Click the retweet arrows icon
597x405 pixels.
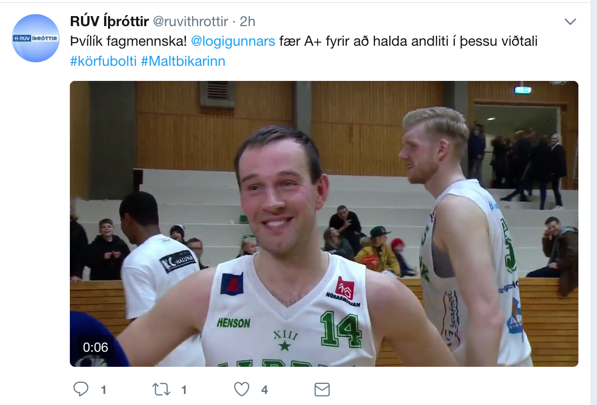[x=161, y=389]
